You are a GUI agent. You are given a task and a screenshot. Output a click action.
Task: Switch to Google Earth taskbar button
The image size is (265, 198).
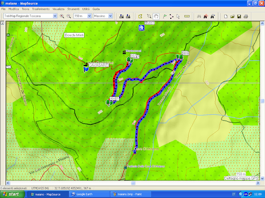(89, 194)
